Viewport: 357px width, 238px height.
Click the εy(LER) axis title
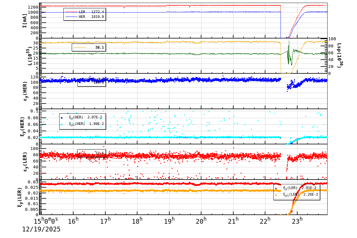[25, 162]
